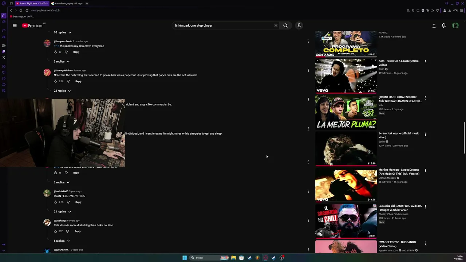Open the Windows Start menu

coord(185,258)
